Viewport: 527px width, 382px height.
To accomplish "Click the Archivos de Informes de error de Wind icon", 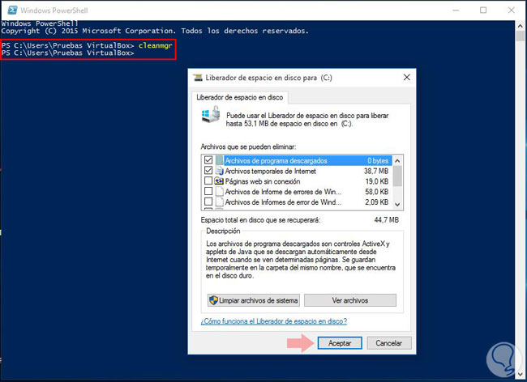I will pyautogui.click(x=220, y=202).
